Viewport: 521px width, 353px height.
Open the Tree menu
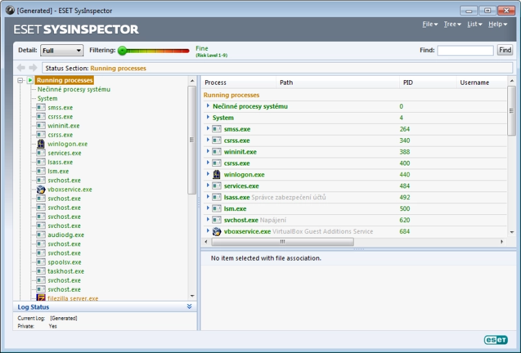tap(452, 24)
